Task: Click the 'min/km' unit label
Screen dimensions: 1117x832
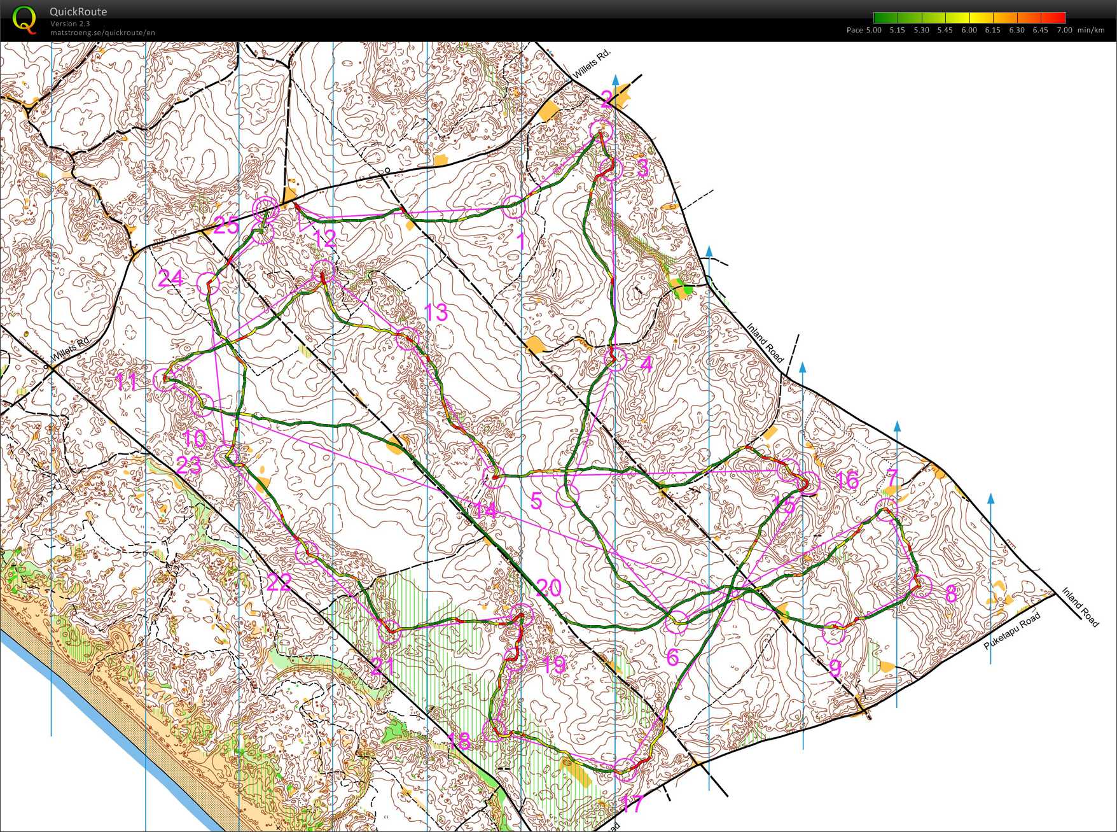Action: (1091, 30)
